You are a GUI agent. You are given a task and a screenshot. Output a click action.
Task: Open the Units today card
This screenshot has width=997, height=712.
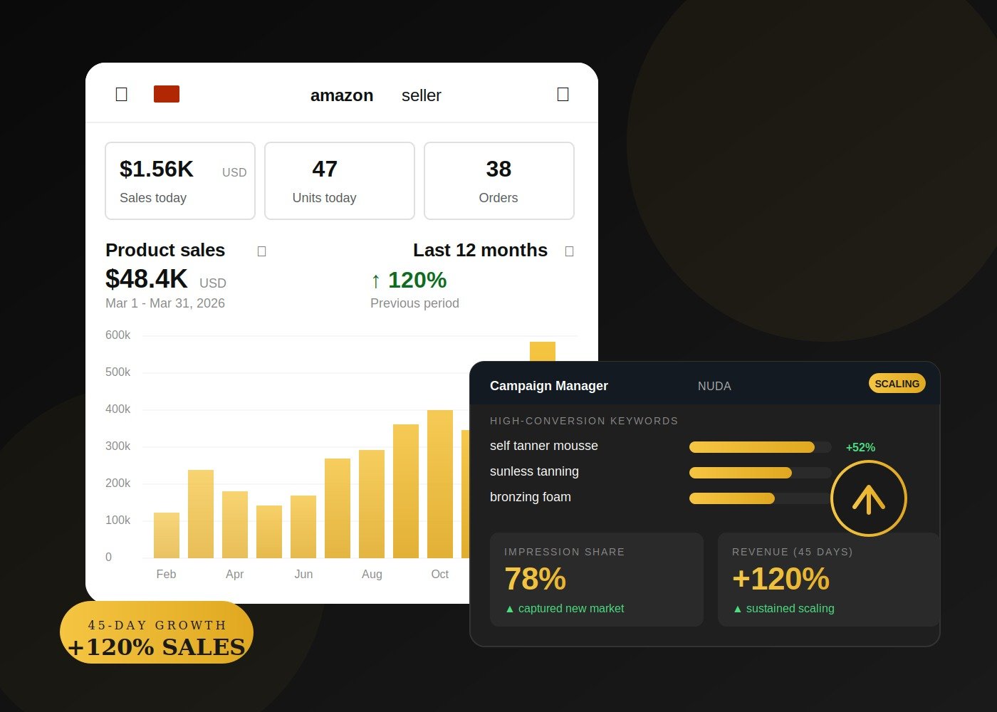[340, 181]
